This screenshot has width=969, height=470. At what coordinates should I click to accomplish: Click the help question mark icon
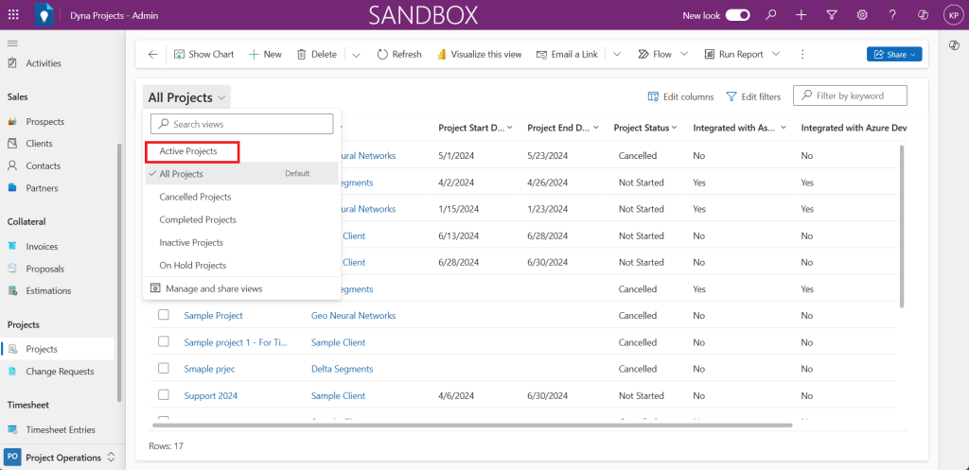coord(892,15)
